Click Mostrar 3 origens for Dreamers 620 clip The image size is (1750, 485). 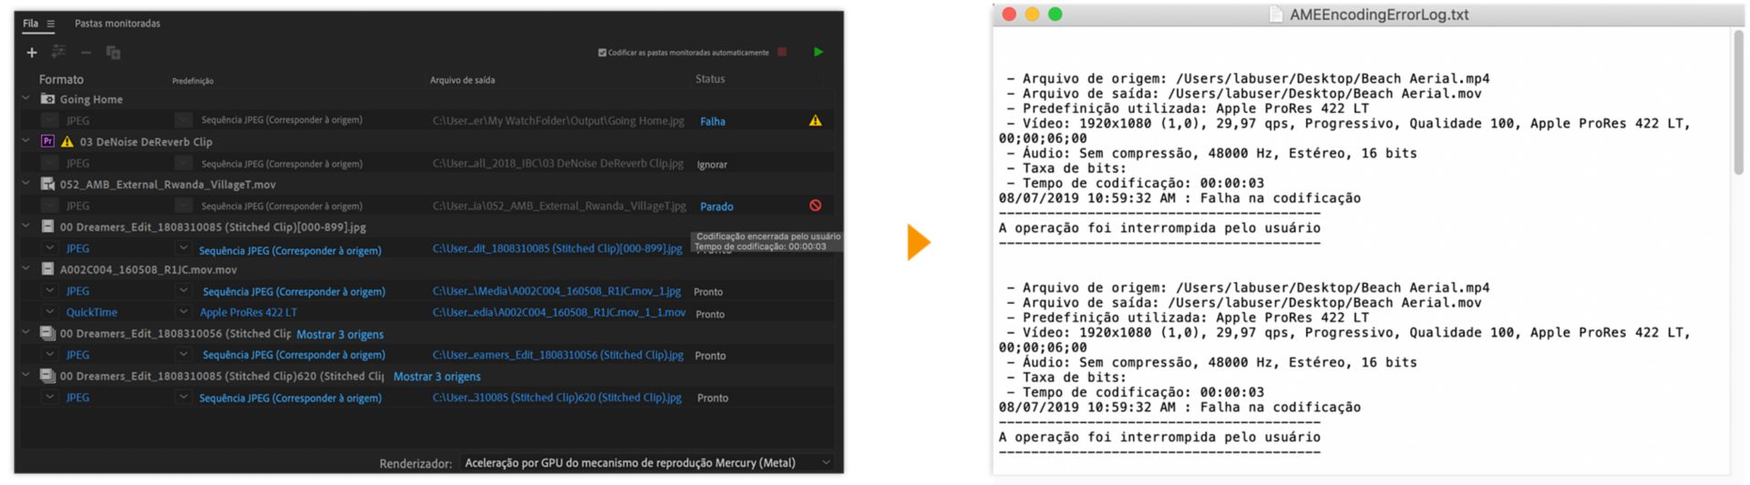coord(437,377)
